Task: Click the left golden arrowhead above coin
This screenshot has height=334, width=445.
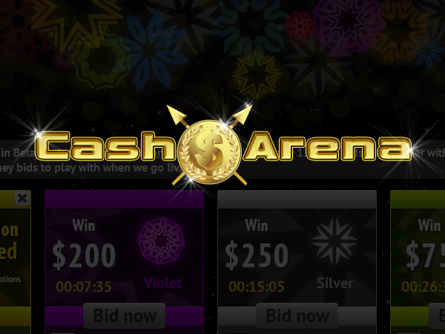Action: click(177, 115)
